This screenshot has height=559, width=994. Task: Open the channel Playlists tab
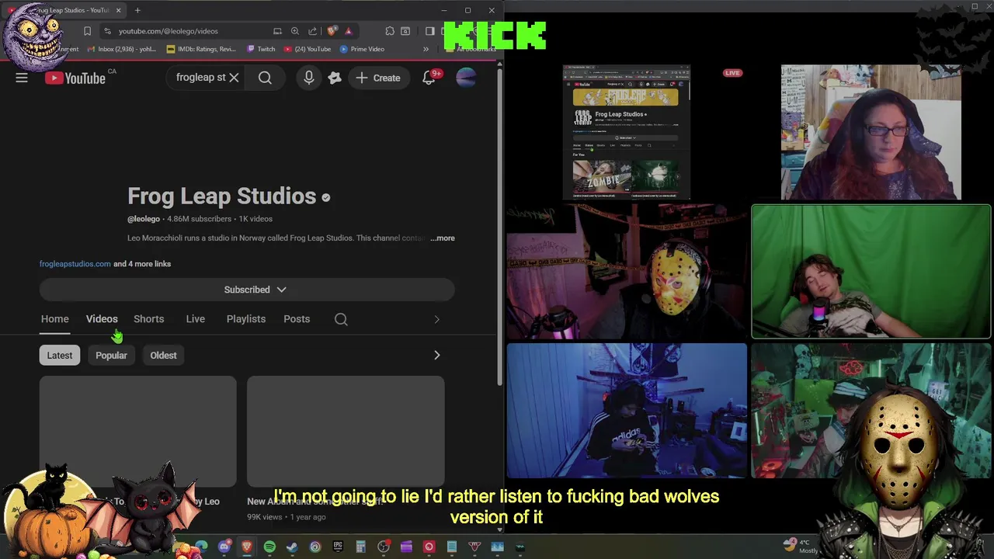[x=246, y=319]
